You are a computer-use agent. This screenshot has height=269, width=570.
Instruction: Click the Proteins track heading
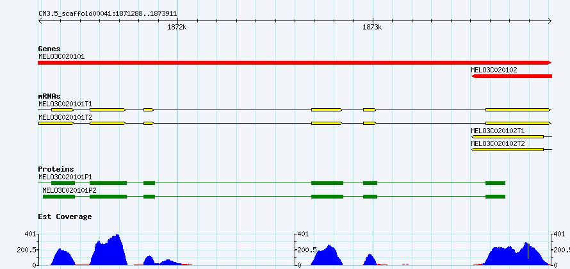click(x=56, y=169)
